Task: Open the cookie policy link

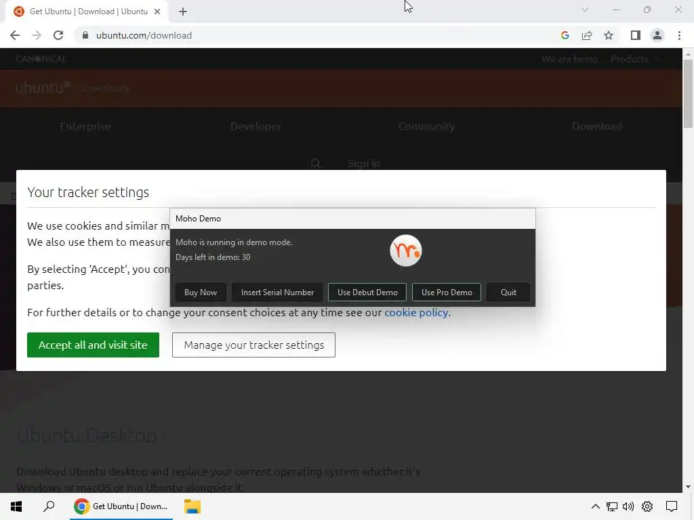Action: point(416,313)
